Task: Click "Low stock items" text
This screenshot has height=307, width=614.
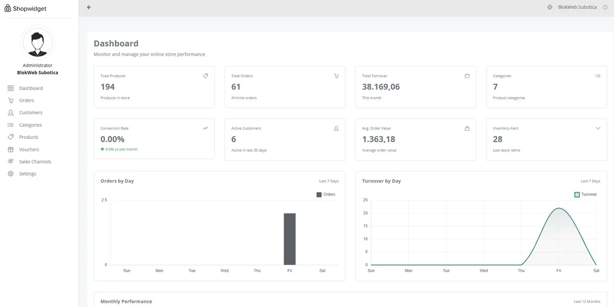Action: click(x=507, y=150)
